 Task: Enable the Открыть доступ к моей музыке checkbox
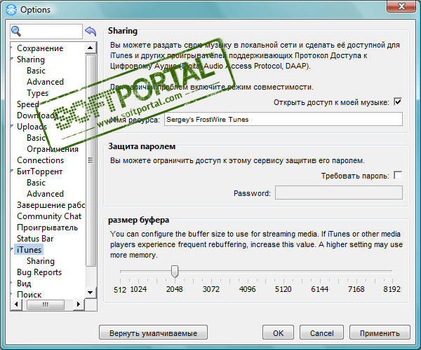click(x=398, y=101)
